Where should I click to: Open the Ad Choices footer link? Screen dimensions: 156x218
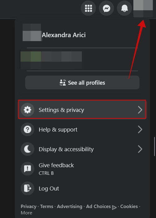coord(98,206)
